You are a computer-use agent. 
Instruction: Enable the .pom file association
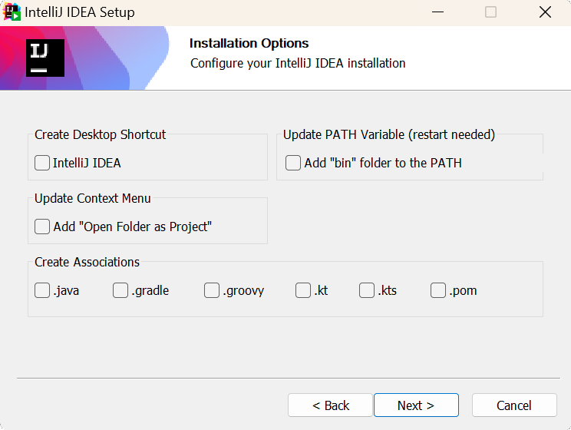438,290
